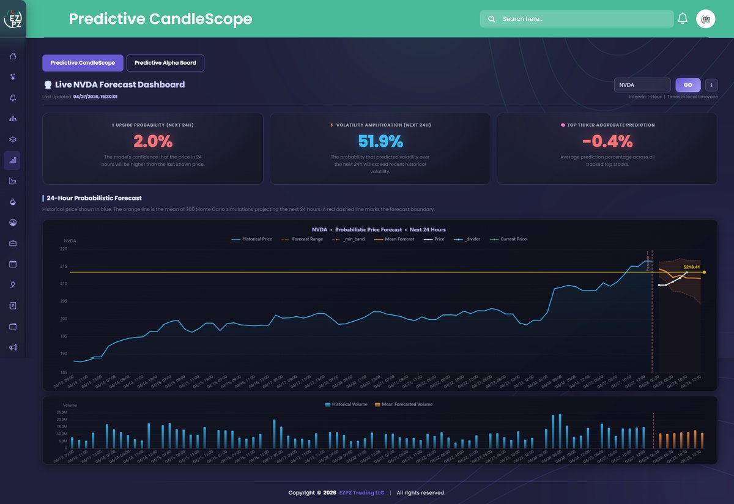734x504 pixels.
Task: Focus the NVDA ticker input field
Action: 642,85
